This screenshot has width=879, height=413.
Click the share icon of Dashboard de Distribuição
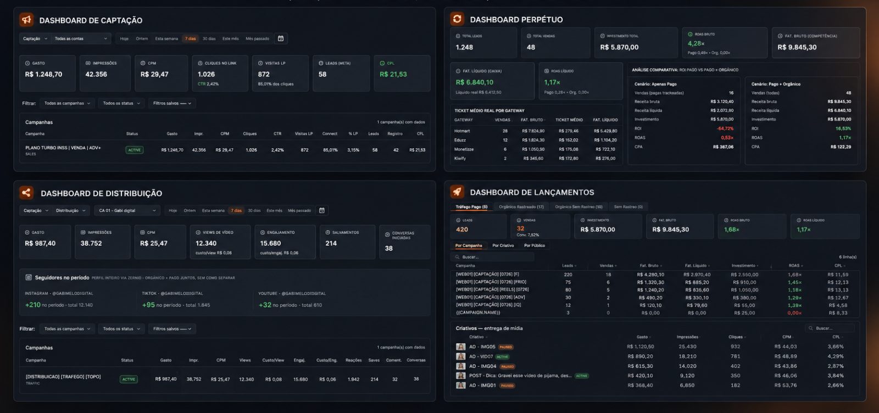(x=26, y=193)
